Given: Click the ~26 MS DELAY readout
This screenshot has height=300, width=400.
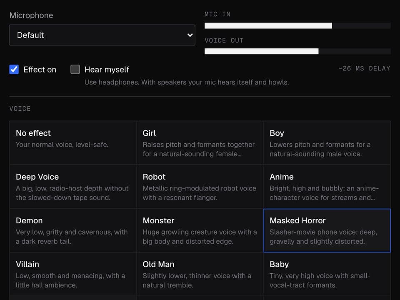Looking at the screenshot, I should 364,68.
